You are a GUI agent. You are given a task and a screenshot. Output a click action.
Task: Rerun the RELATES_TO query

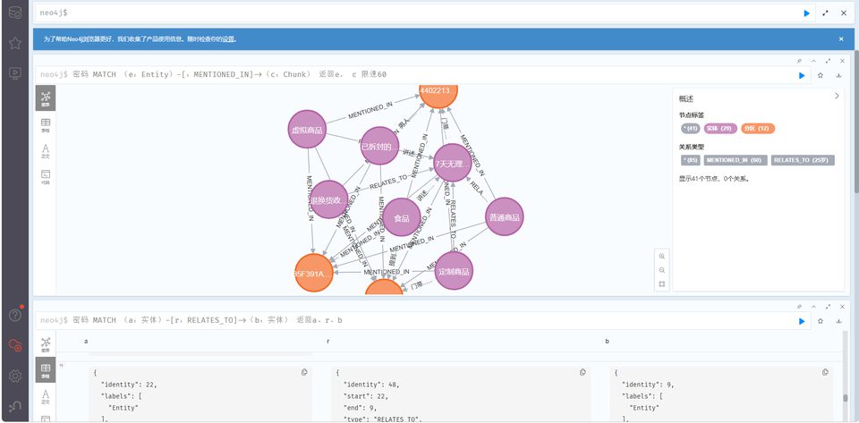(802, 321)
